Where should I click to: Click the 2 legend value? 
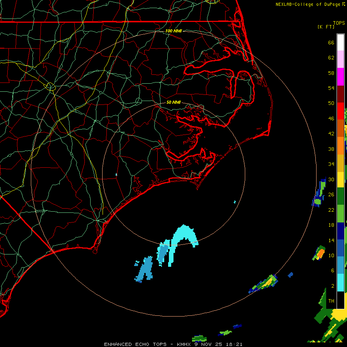point(332,286)
